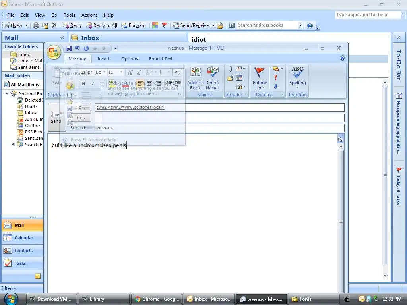Click Reply to All in Outlook toolbar
Image resolution: width=407 pixels, height=305 pixels.
tap(101, 25)
